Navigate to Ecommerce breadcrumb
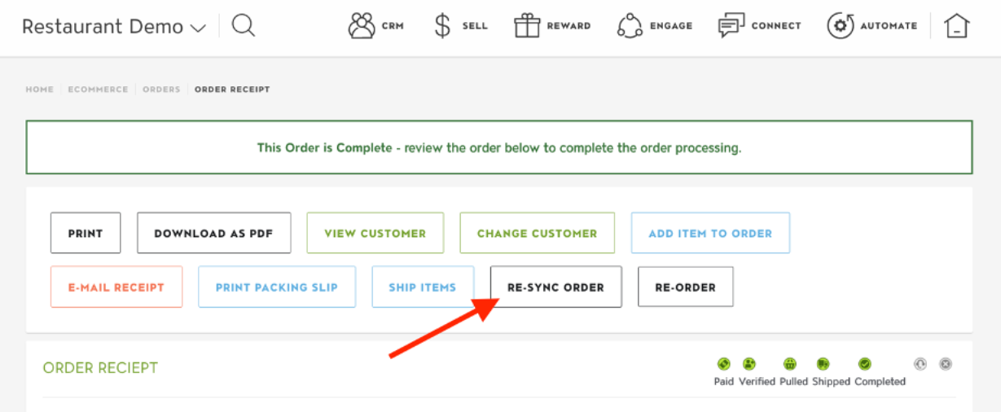The height and width of the screenshot is (412, 1001). coord(98,90)
